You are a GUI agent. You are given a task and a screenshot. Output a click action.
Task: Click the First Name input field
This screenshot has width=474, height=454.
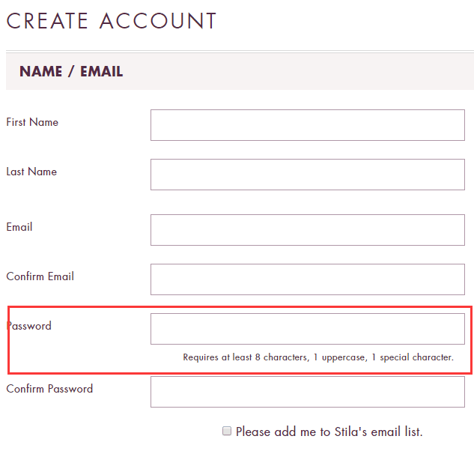click(x=307, y=125)
